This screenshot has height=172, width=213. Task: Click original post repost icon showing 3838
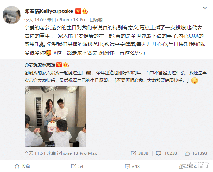coord(139,153)
